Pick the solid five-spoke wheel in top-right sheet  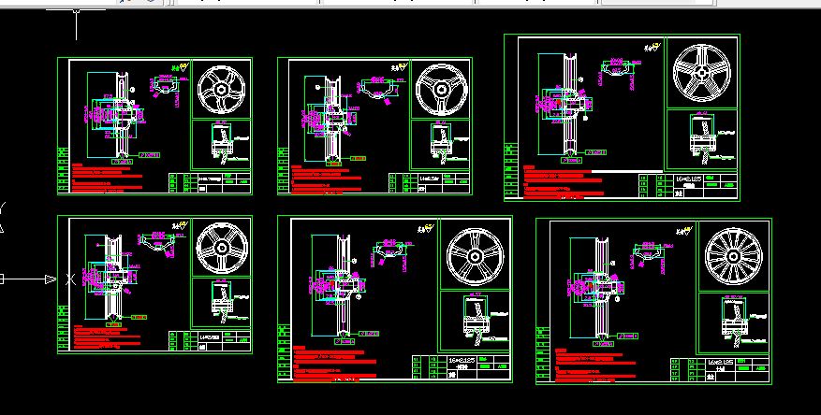[701, 73]
